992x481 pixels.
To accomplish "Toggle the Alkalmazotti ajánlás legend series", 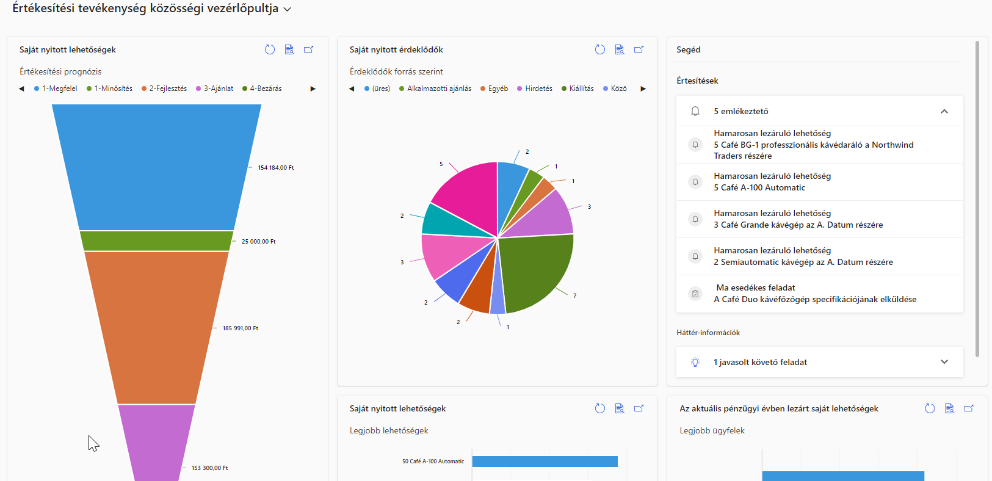I will [435, 89].
